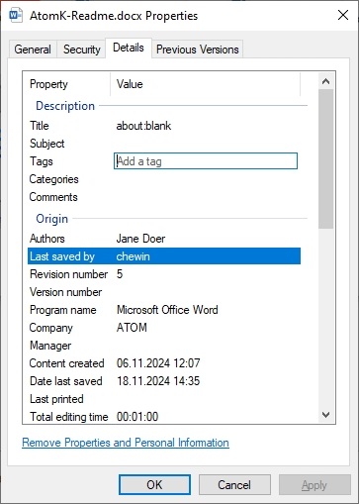Confirm with the OK button
Image resolution: width=359 pixels, height=504 pixels.
tap(154, 485)
